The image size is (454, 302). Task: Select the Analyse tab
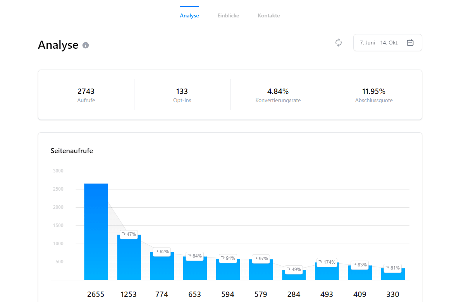[189, 15]
